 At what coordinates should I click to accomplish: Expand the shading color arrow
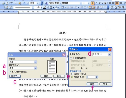click(x=59, y=8)
